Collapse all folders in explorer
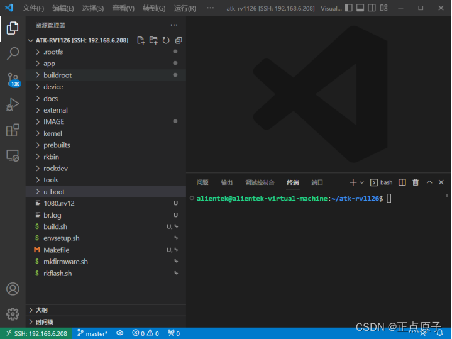Viewport: 452px width, 339px height. [x=179, y=40]
